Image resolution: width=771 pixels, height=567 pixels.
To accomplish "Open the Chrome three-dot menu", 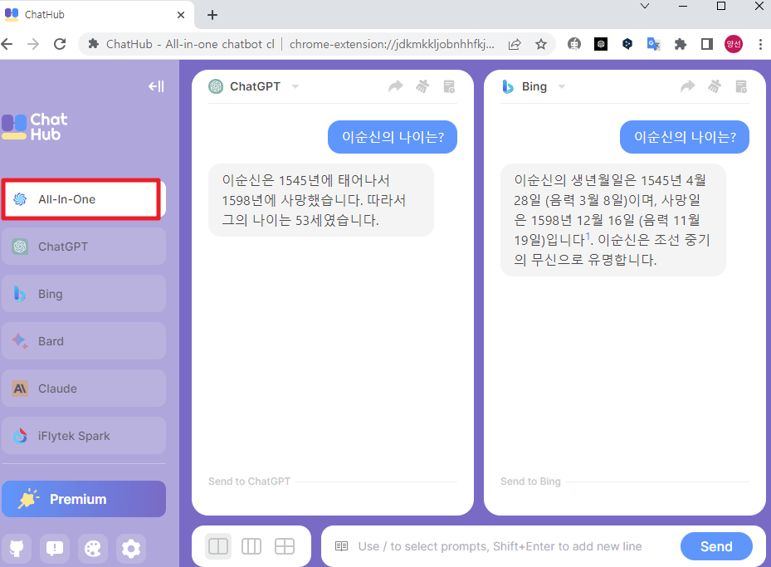I will 760,44.
